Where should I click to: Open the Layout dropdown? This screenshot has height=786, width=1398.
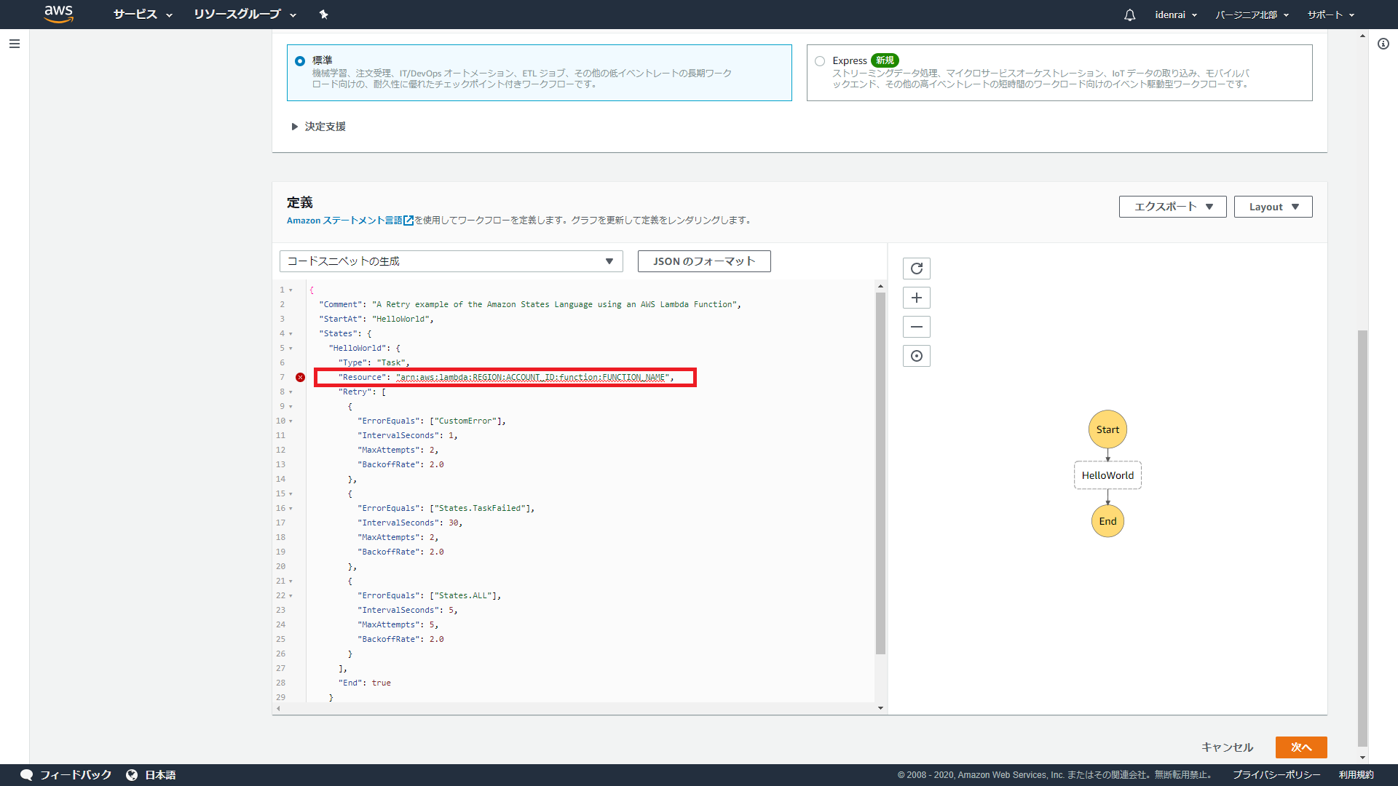(1273, 207)
